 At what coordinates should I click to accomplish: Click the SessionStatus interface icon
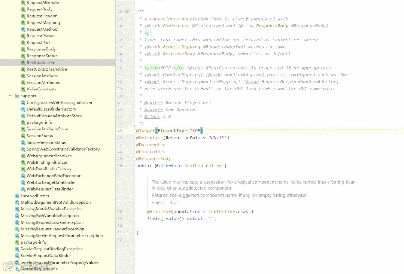(23, 136)
